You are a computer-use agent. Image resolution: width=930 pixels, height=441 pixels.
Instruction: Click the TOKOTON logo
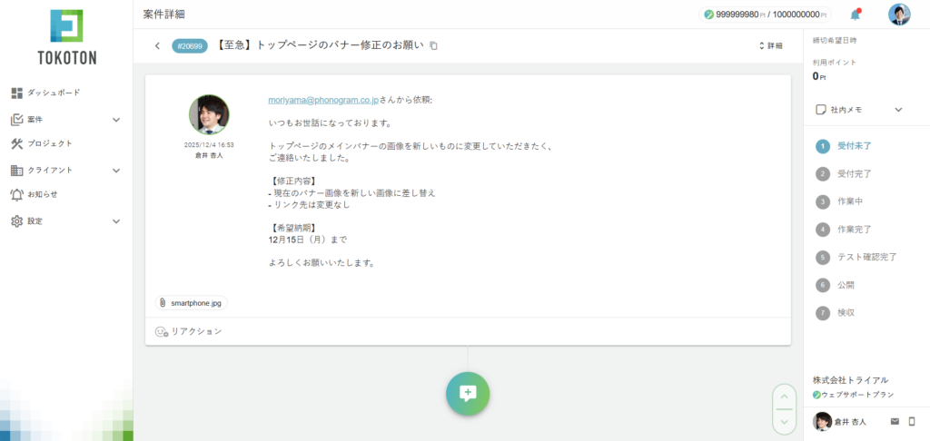(66, 38)
